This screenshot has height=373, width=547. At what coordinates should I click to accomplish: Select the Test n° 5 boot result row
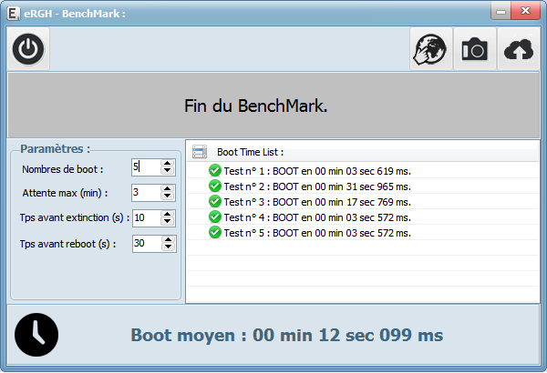316,232
